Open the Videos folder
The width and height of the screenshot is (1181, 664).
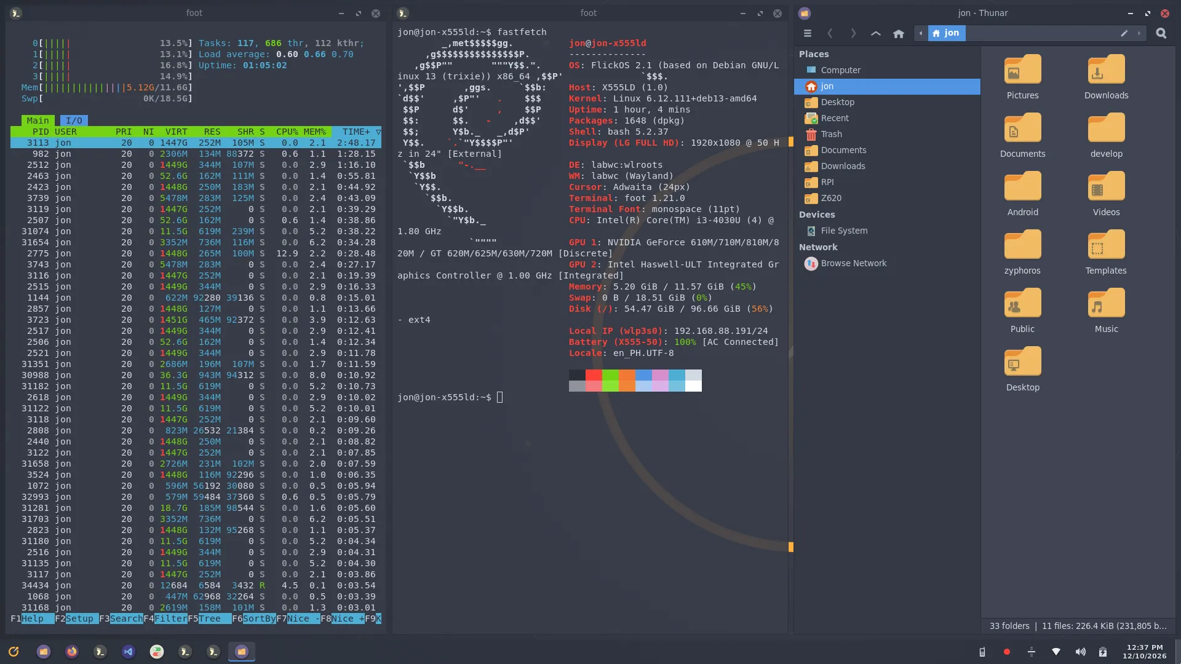coord(1106,186)
